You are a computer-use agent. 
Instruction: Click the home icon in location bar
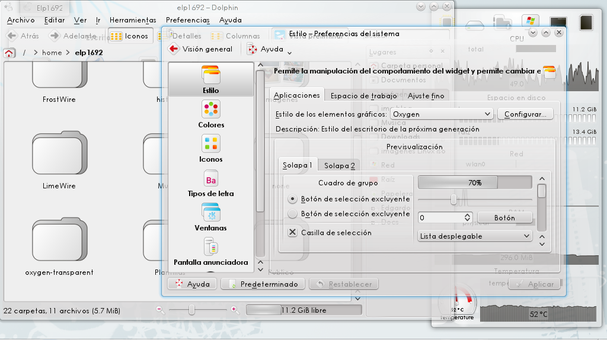coord(9,53)
